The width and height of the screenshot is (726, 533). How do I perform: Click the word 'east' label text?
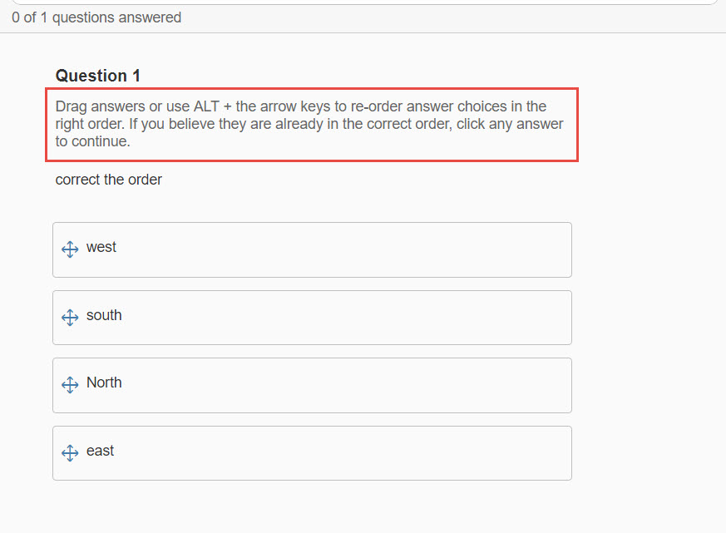click(x=100, y=451)
